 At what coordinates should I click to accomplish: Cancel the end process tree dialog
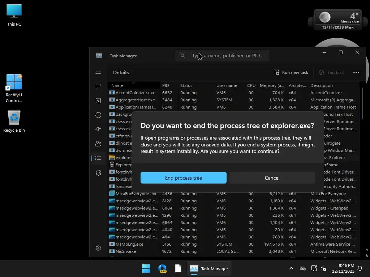click(x=272, y=178)
